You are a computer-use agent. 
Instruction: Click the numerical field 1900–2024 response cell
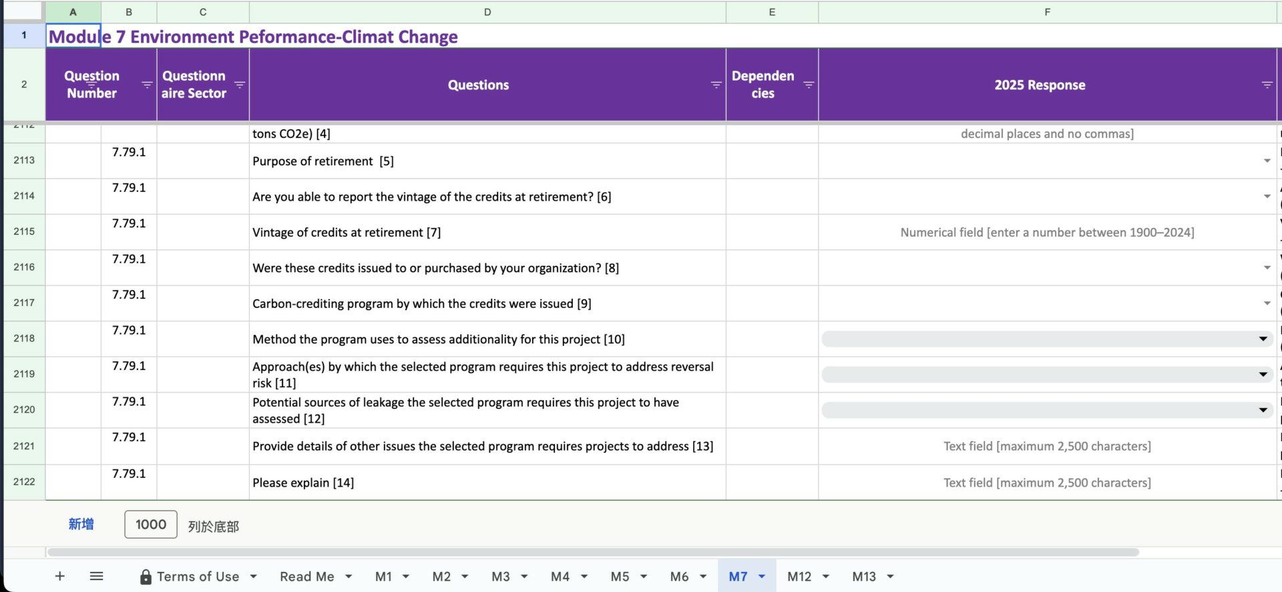(1047, 232)
